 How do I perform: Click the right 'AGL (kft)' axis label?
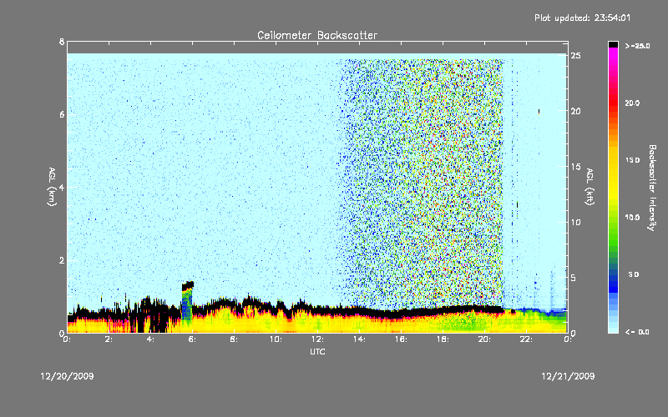(590, 187)
